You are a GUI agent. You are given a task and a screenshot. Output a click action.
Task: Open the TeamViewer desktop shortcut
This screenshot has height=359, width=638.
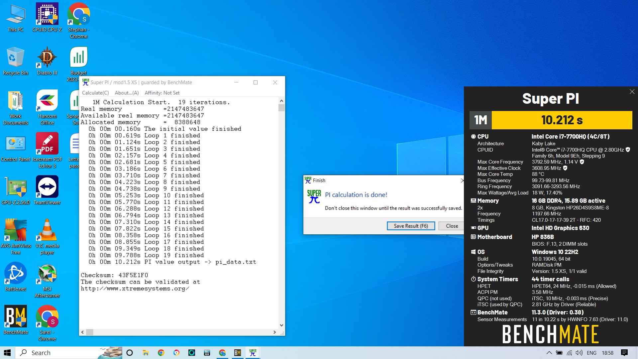(47, 191)
